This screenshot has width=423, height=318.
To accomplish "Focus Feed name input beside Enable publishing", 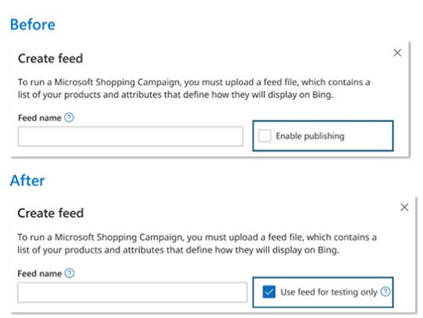I will point(131,137).
